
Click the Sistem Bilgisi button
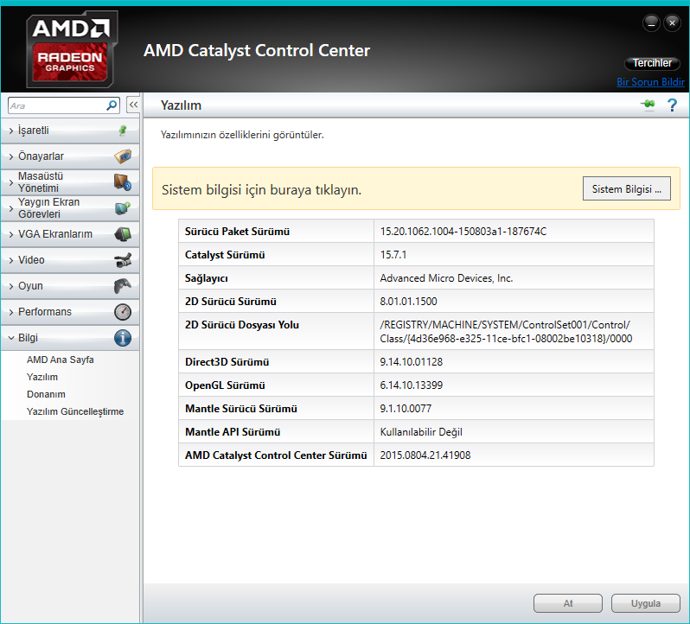click(x=627, y=188)
